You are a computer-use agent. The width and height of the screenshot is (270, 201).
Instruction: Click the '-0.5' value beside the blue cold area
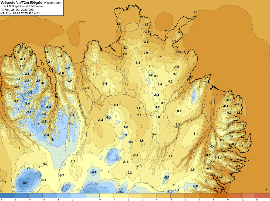43,180
